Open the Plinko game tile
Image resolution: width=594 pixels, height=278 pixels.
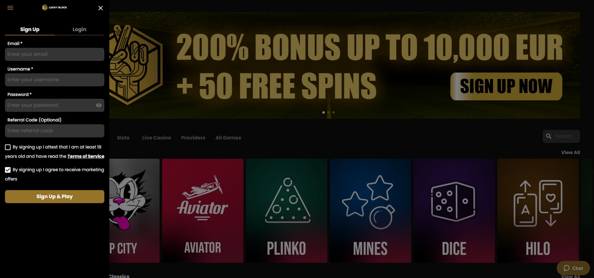(287, 211)
